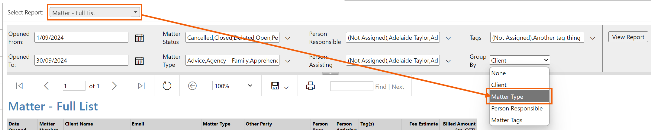Navigate back to parent report
The image size is (651, 130).
coord(192,86)
